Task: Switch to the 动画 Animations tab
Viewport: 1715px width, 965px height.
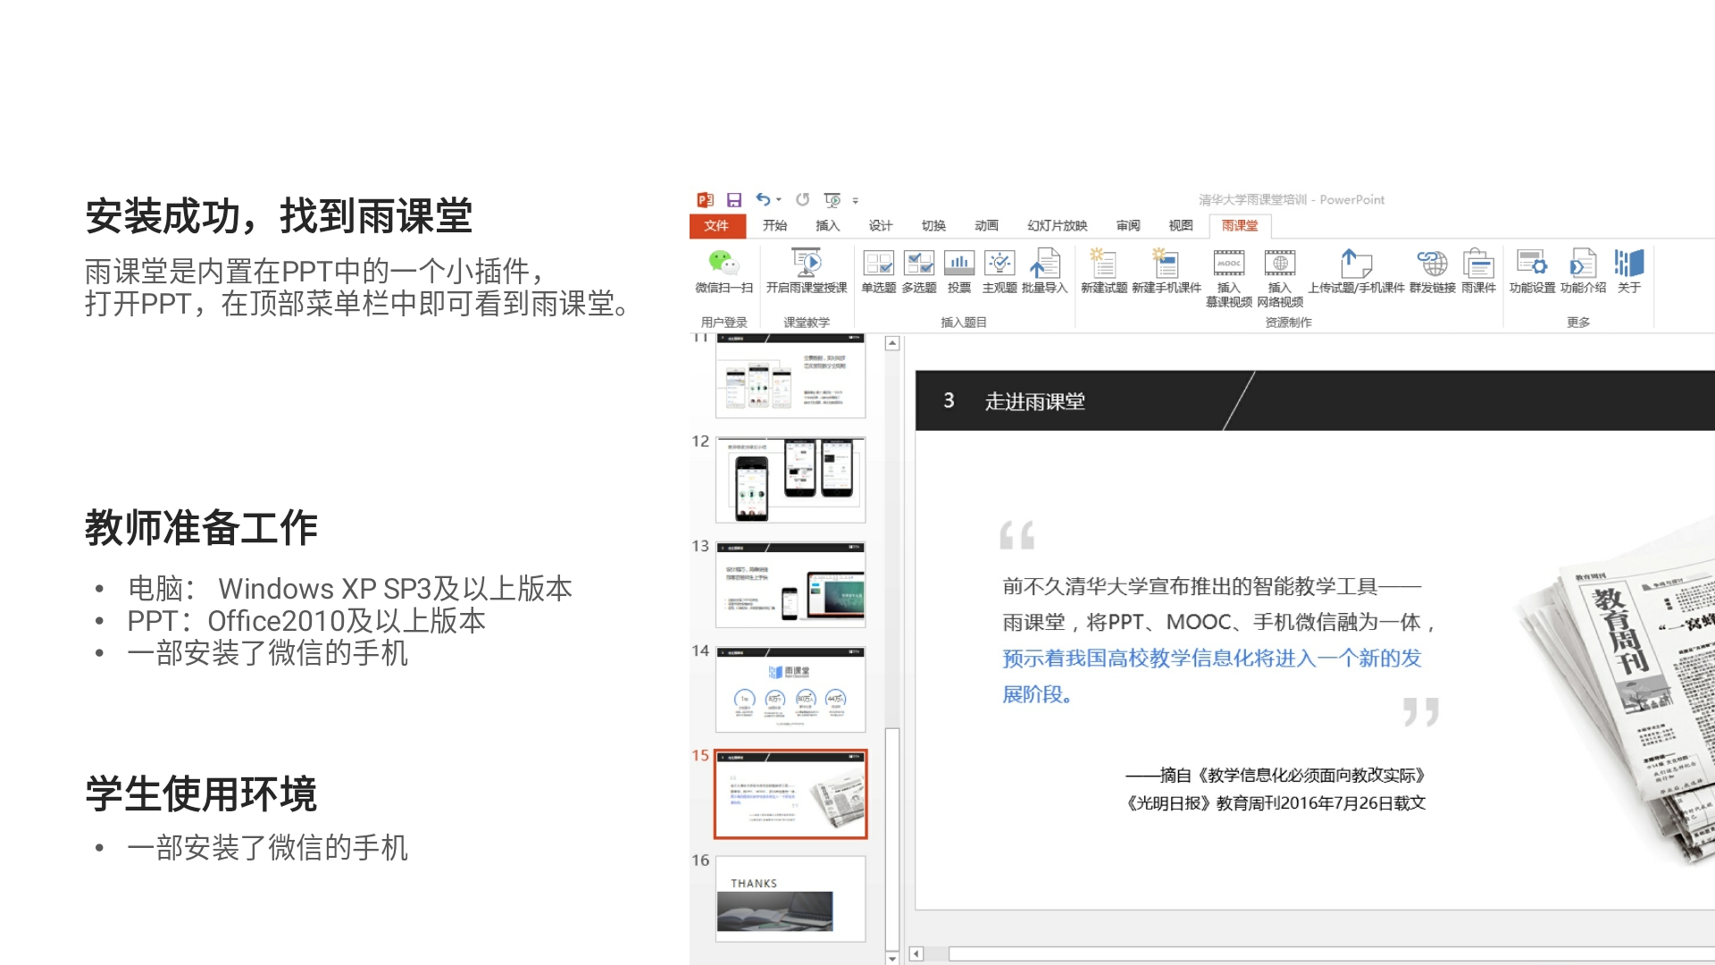Action: tap(987, 226)
